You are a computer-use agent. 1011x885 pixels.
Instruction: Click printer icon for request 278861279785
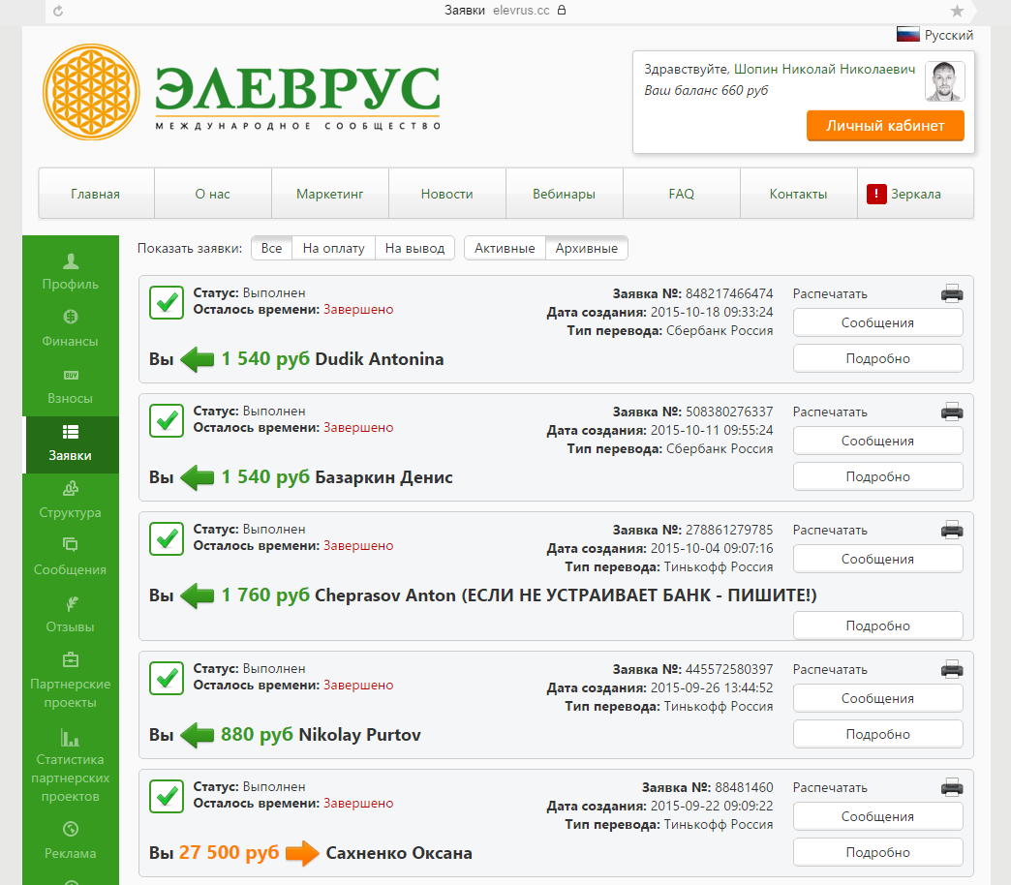click(952, 530)
